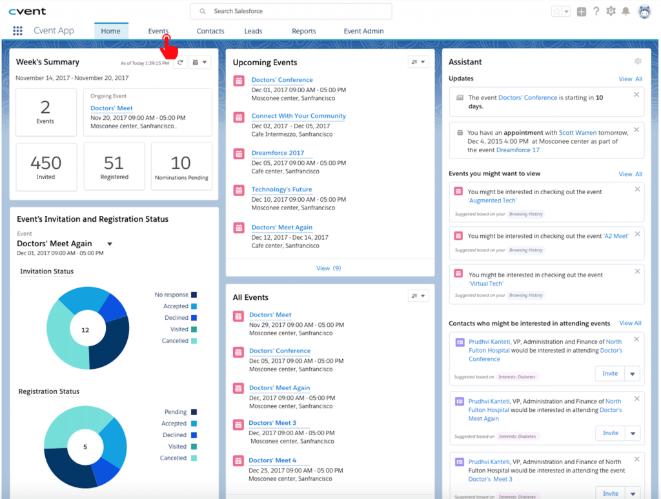
Task: Expand the Event selector showing Doctors' Meet Again
Action: pyautogui.click(x=110, y=244)
